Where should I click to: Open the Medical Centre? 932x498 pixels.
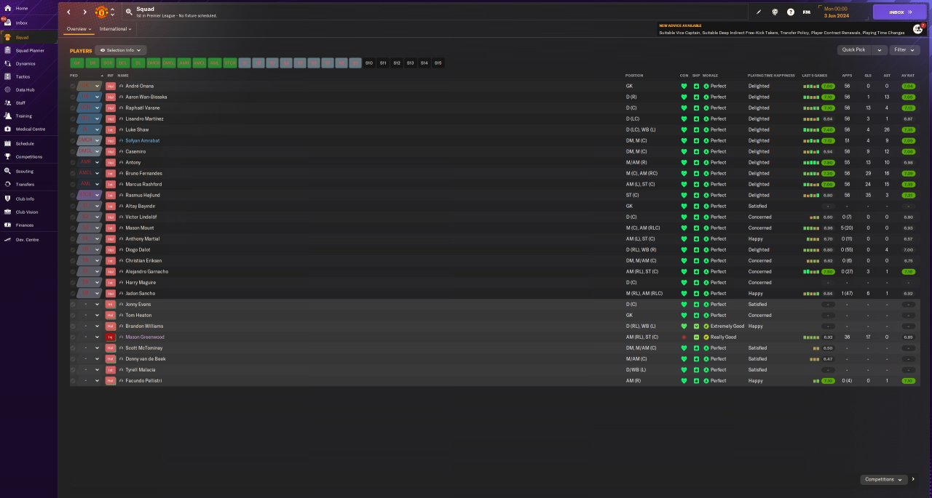(29, 129)
